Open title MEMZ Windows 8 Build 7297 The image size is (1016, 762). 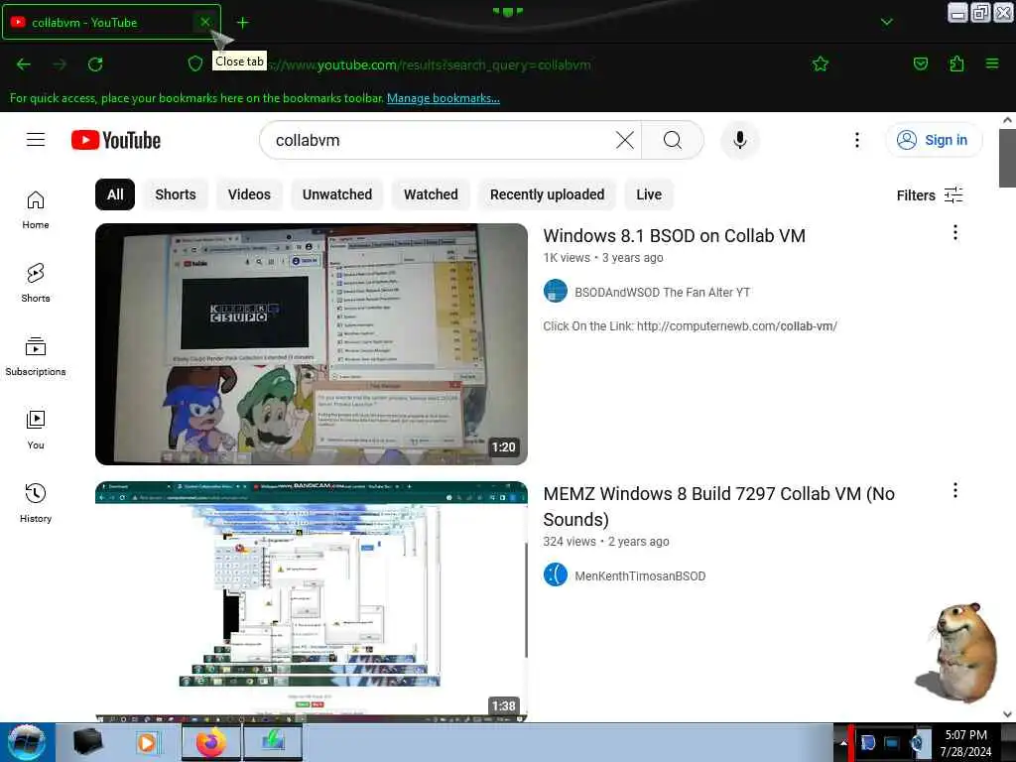click(x=718, y=506)
